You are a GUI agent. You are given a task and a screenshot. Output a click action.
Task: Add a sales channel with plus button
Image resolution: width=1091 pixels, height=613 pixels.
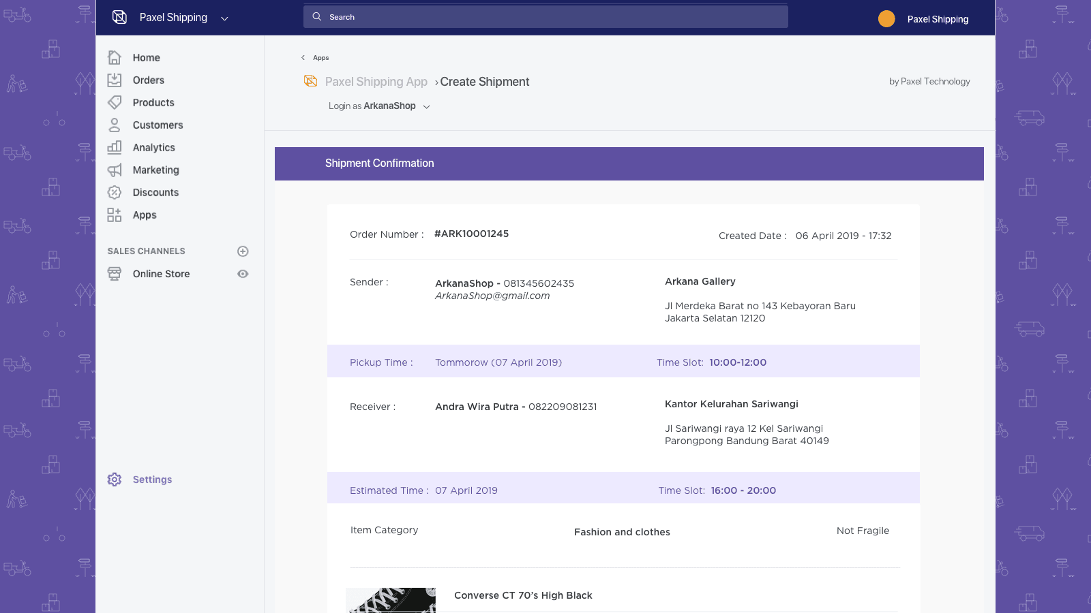pyautogui.click(x=243, y=251)
